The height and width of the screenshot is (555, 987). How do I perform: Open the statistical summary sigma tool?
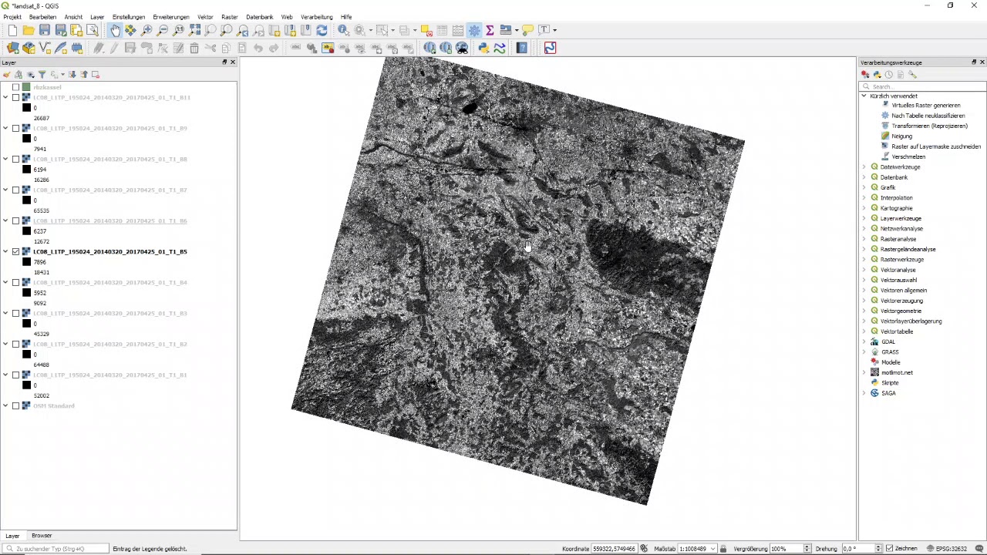click(x=490, y=30)
